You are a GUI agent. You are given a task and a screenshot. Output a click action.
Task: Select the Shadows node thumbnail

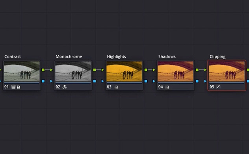pos(176,71)
